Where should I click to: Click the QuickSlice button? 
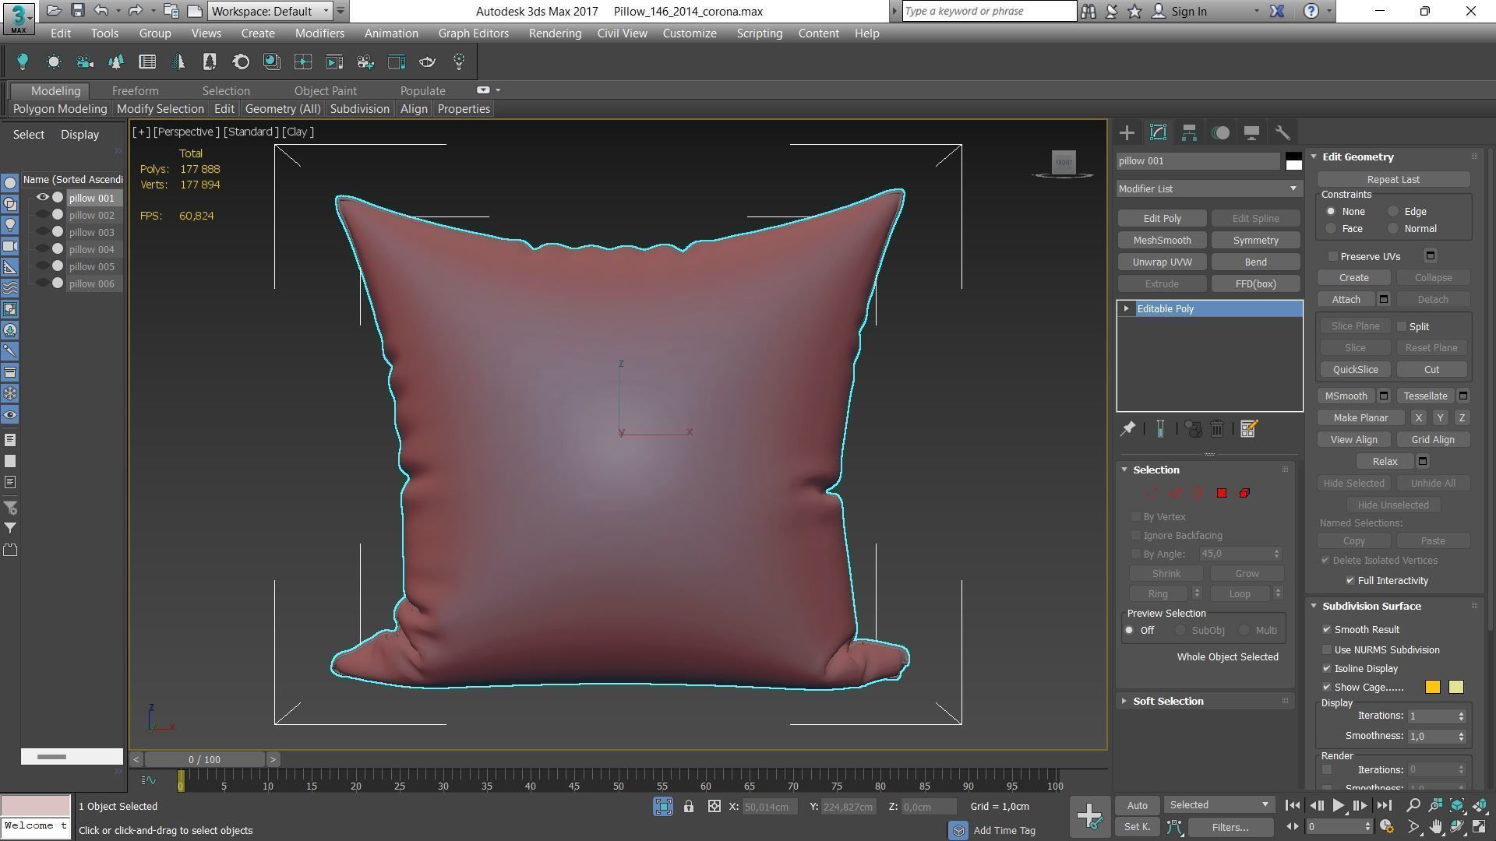click(x=1355, y=370)
